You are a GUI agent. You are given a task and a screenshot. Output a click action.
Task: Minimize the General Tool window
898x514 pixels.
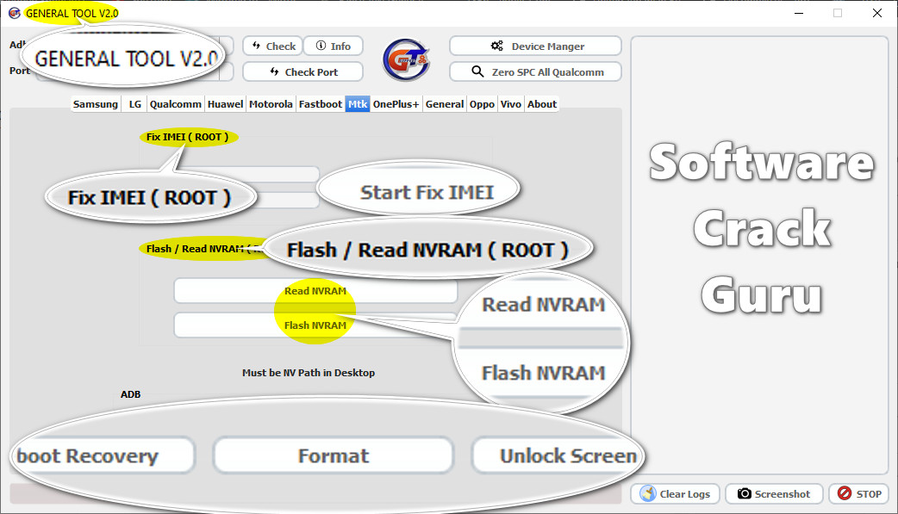[799, 13]
